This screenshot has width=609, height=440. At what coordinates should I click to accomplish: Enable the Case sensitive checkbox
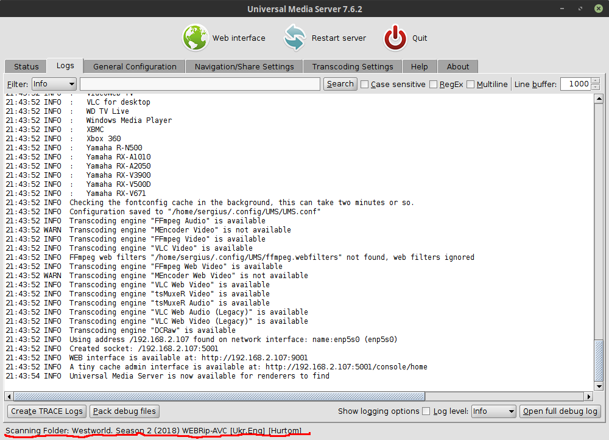click(364, 84)
